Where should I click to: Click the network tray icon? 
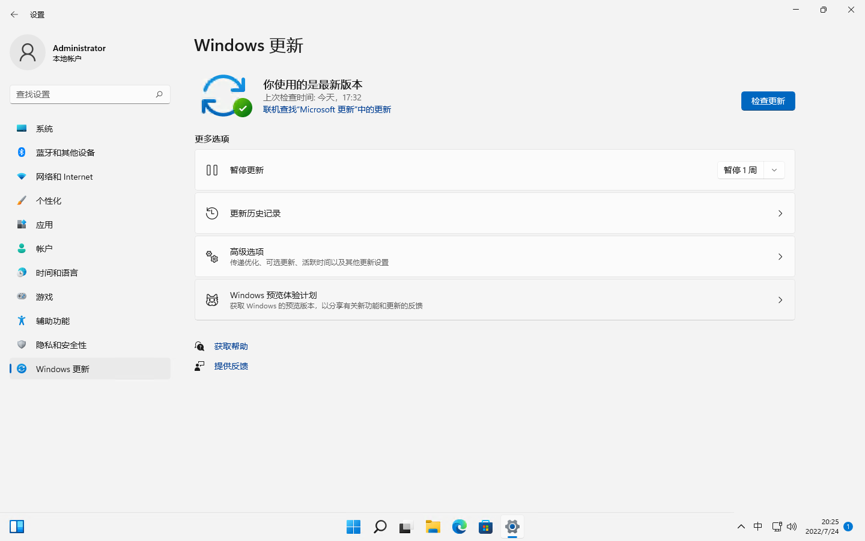tap(777, 527)
